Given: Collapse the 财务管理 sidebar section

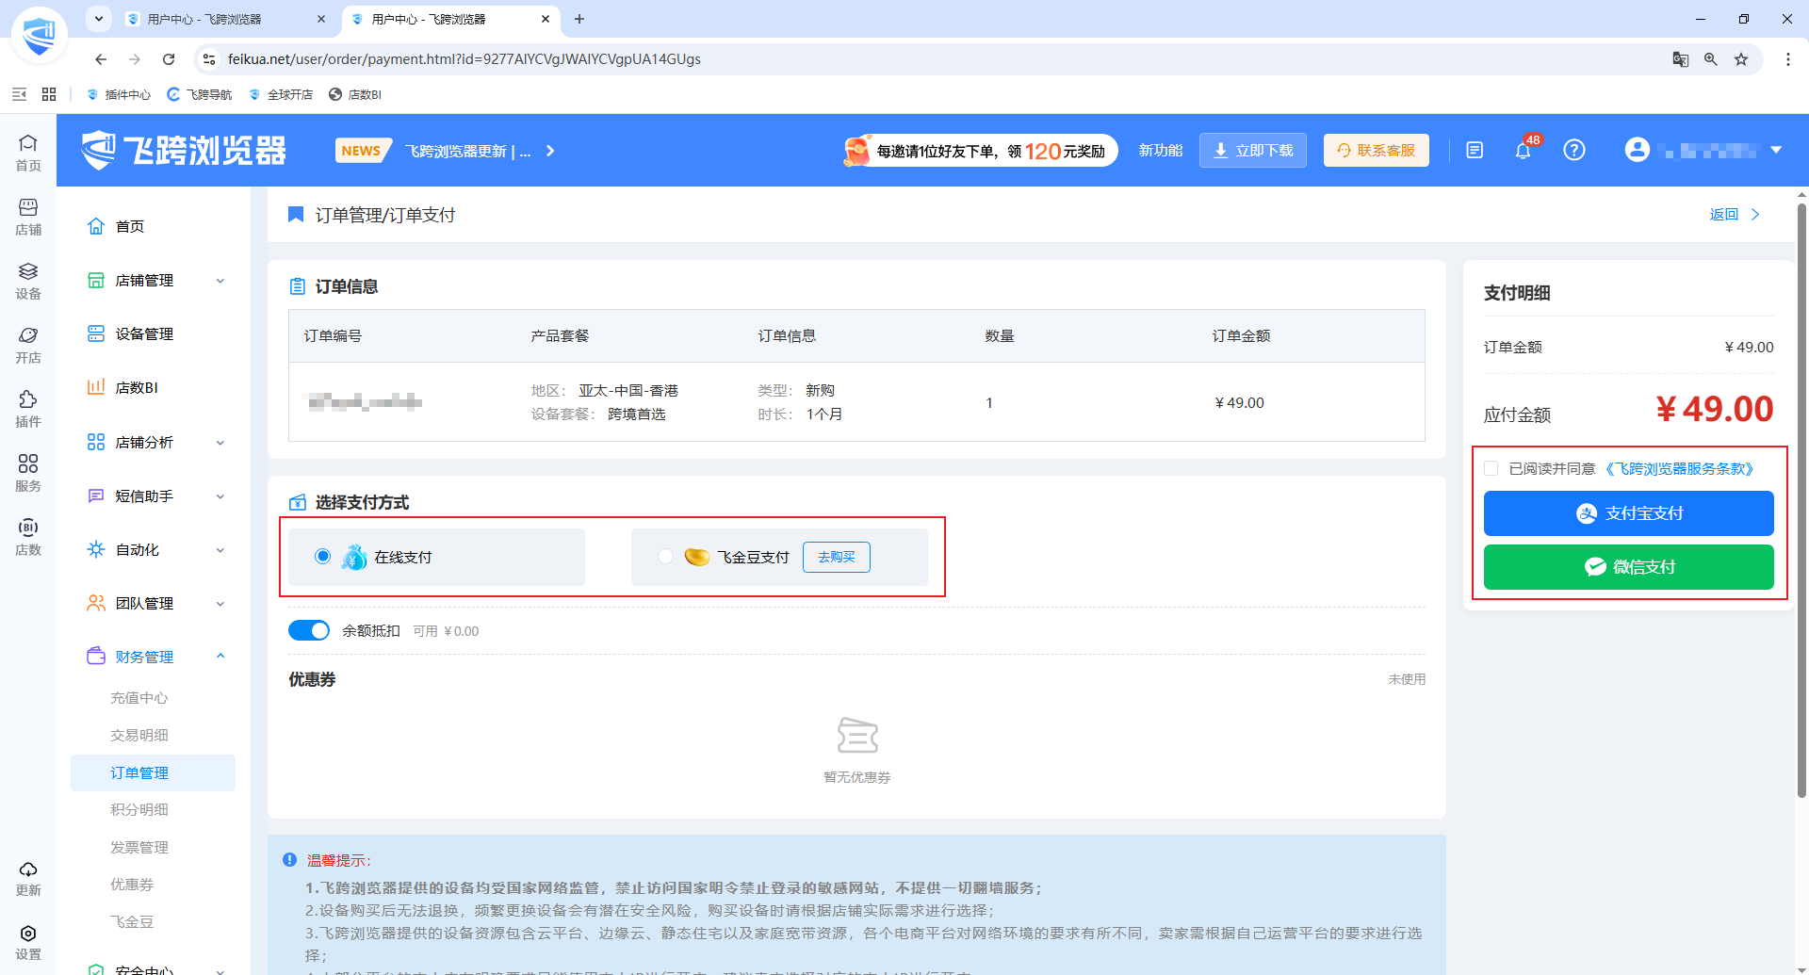Looking at the screenshot, I should point(157,657).
